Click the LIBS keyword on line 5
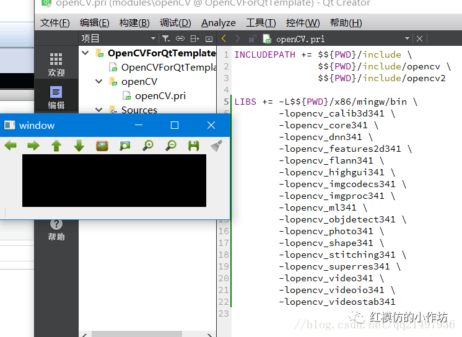The image size is (462, 337). click(x=245, y=102)
